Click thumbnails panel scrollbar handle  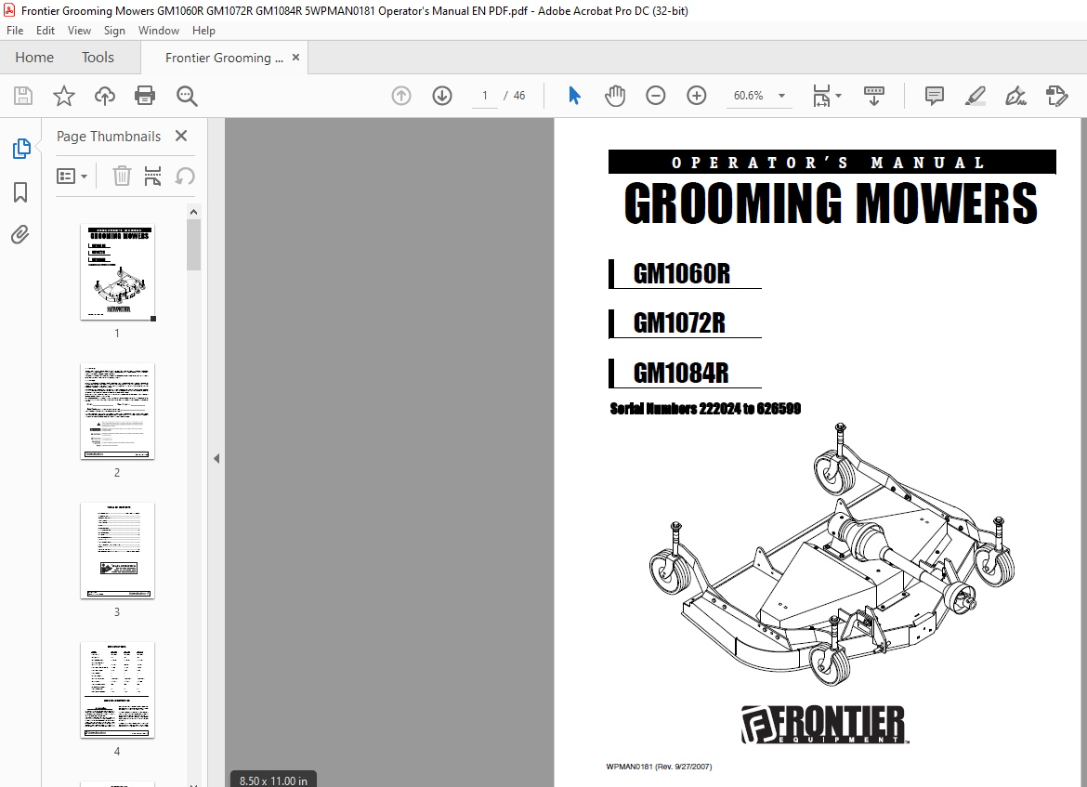[193, 244]
